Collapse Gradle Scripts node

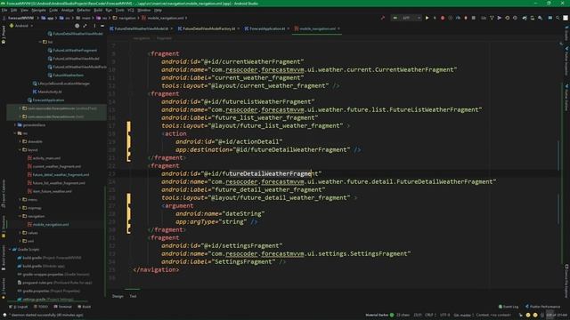[10, 250]
